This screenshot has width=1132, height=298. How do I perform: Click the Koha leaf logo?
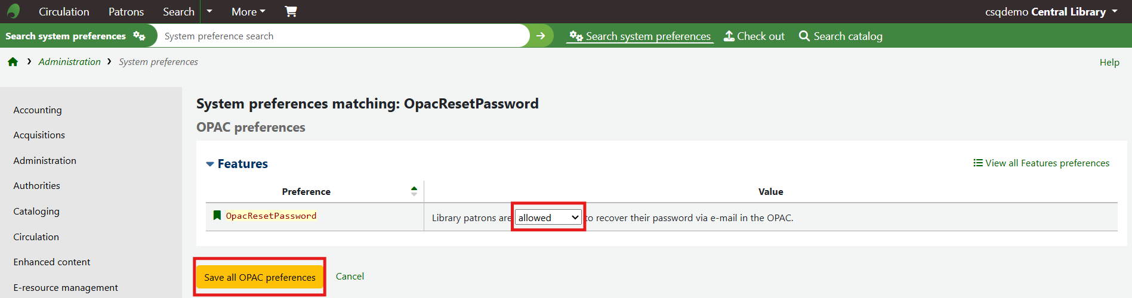point(13,11)
